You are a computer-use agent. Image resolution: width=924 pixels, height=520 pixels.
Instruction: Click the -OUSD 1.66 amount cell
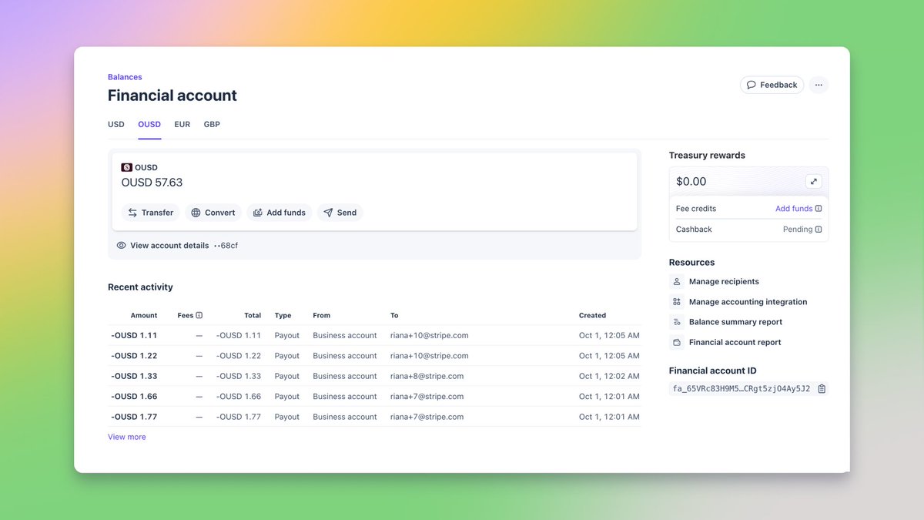pos(134,397)
